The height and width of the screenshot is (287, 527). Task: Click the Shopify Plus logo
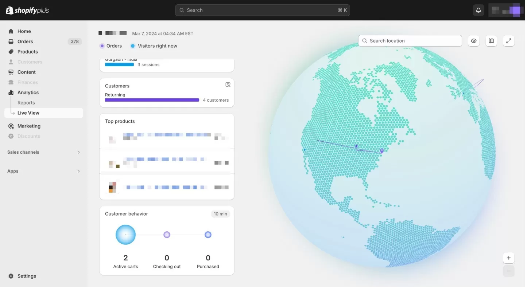[x=27, y=10]
